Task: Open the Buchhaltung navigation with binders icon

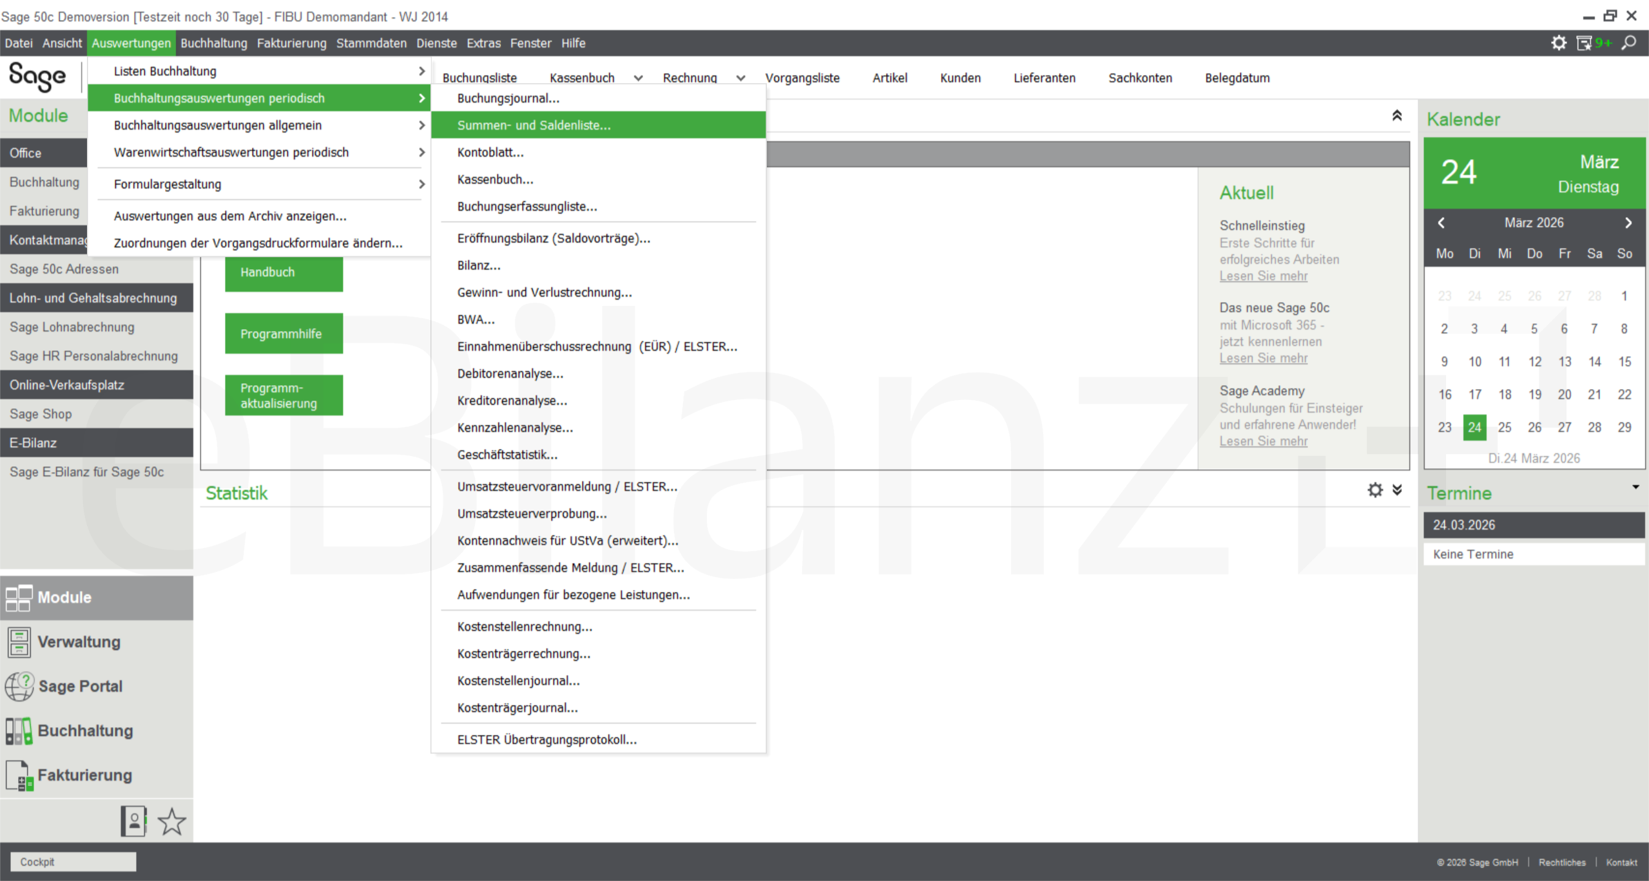Action: tap(97, 730)
